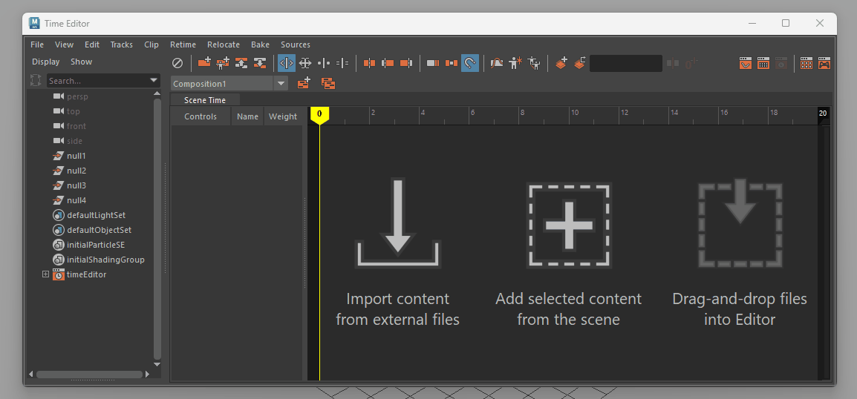This screenshot has height=399, width=857.
Task: Click the large Import content arrow icon
Action: [x=397, y=223]
